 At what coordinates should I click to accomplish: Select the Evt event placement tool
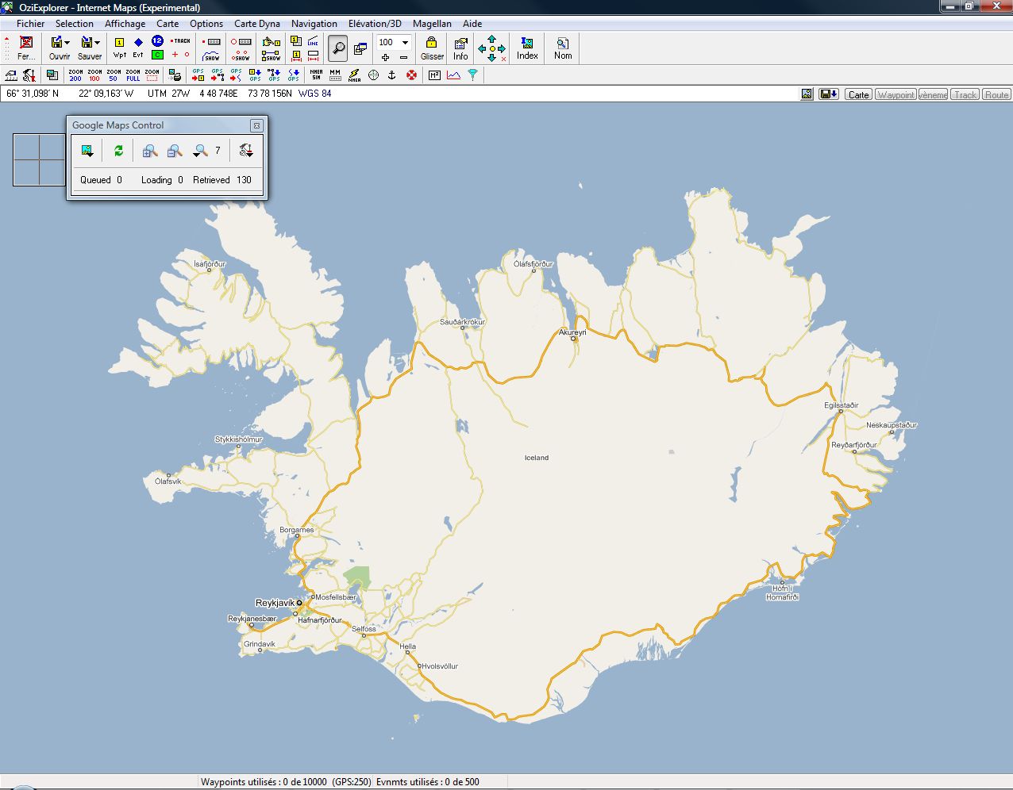point(138,48)
